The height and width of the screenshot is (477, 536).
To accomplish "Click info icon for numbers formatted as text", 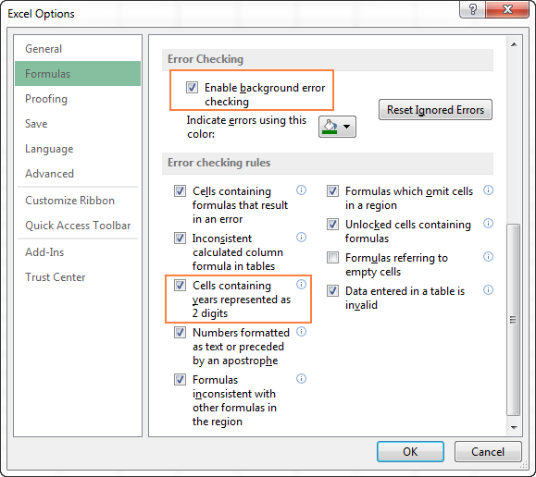I will pos(301,331).
